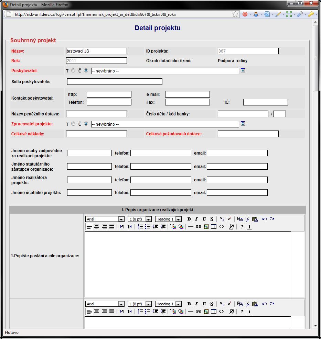Open help question mark in upper editor toolbar
The width and height of the screenshot is (321, 339).
click(x=242, y=227)
